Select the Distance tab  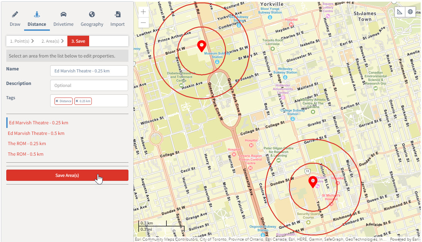click(x=37, y=19)
